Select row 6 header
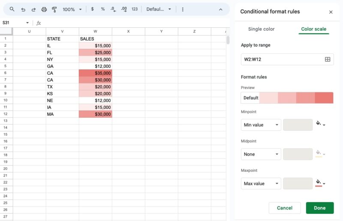The height and width of the screenshot is (221, 343). [x=6, y=73]
